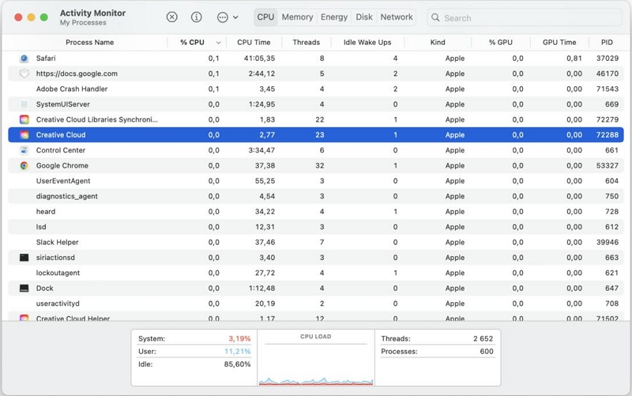The image size is (632, 396).
Task: Select the Safari process name
Action: (46, 58)
